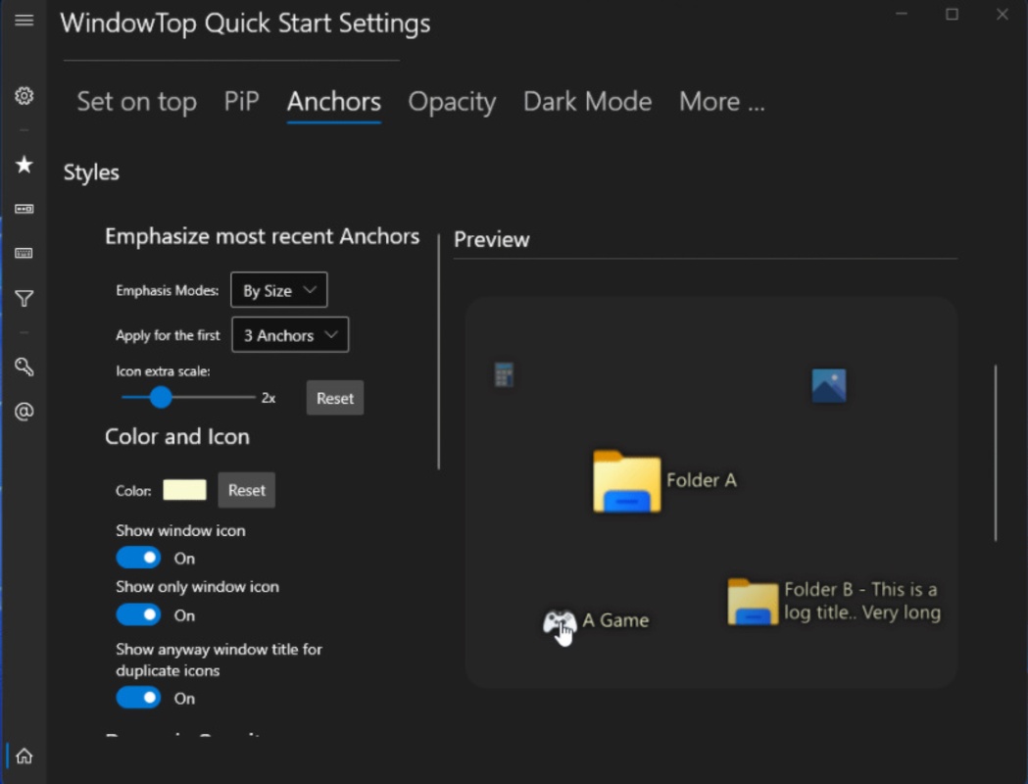Image resolution: width=1028 pixels, height=784 pixels.
Task: Switch to the PiP tab
Action: pyautogui.click(x=241, y=102)
